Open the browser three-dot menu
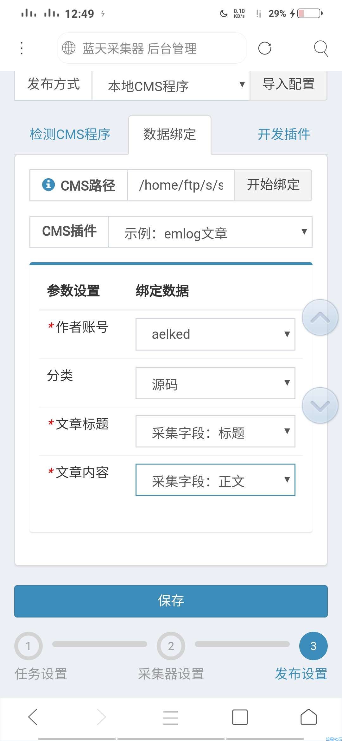Image resolution: width=342 pixels, height=741 pixels. (x=22, y=48)
